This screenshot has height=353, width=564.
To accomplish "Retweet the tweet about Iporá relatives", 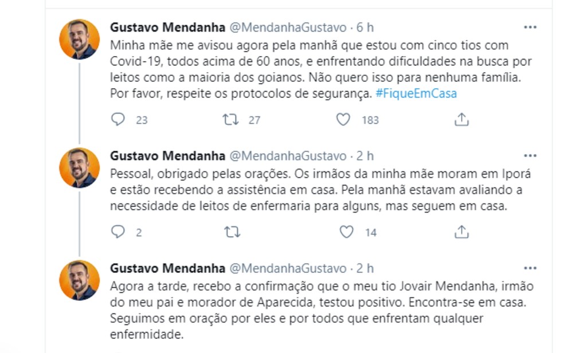I will [x=231, y=232].
